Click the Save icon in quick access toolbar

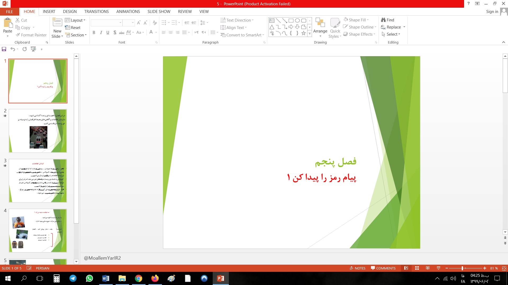pyautogui.click(x=4, y=49)
